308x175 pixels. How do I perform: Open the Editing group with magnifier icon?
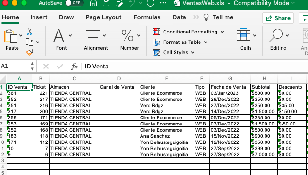click(x=278, y=39)
